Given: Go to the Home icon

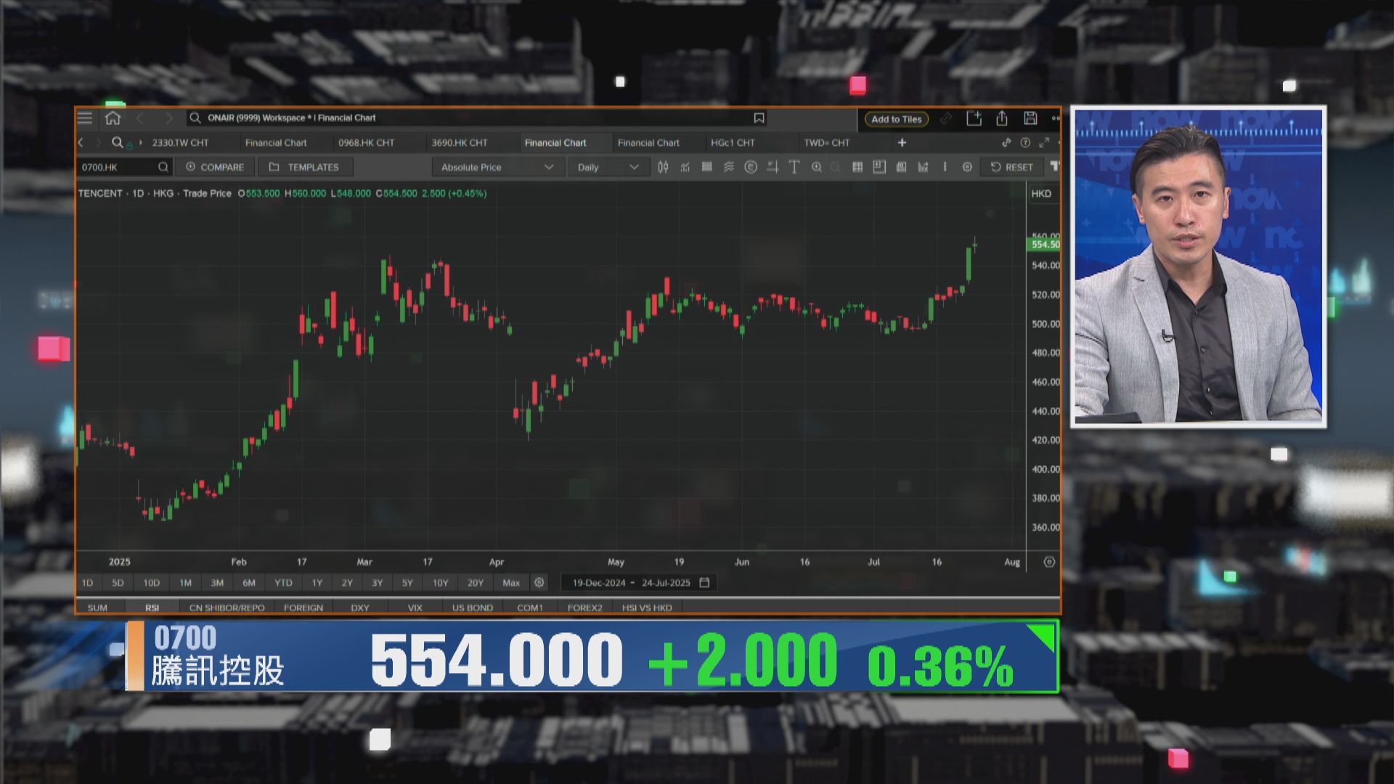Looking at the screenshot, I should pyautogui.click(x=113, y=118).
